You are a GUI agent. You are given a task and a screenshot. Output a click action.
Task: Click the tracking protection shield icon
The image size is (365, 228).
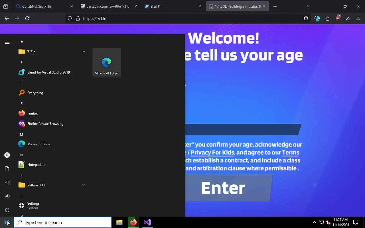70,18
